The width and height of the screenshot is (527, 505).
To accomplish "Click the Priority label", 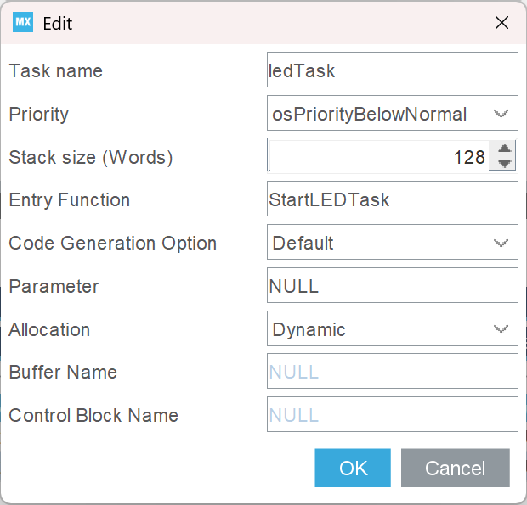I will 38,115.
